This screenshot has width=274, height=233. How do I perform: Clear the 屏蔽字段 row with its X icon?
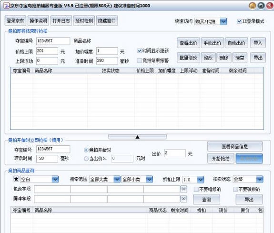tap(183, 199)
